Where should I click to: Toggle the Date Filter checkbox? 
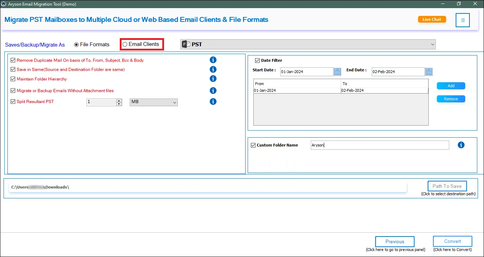257,60
